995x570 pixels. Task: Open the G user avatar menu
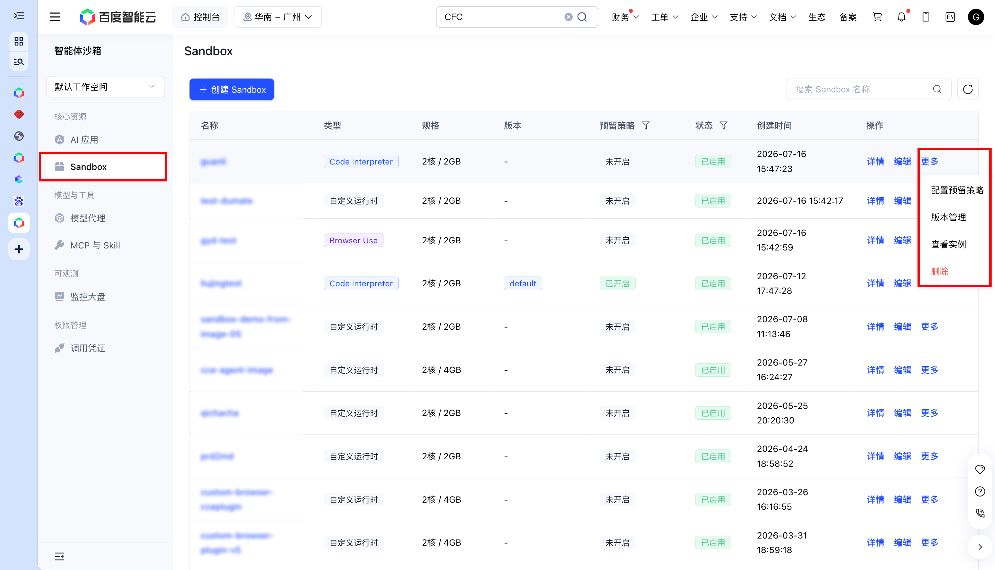tap(976, 17)
